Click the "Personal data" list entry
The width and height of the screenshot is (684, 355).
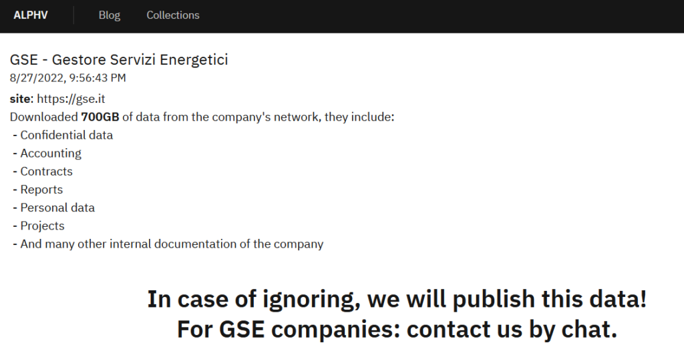57,208
